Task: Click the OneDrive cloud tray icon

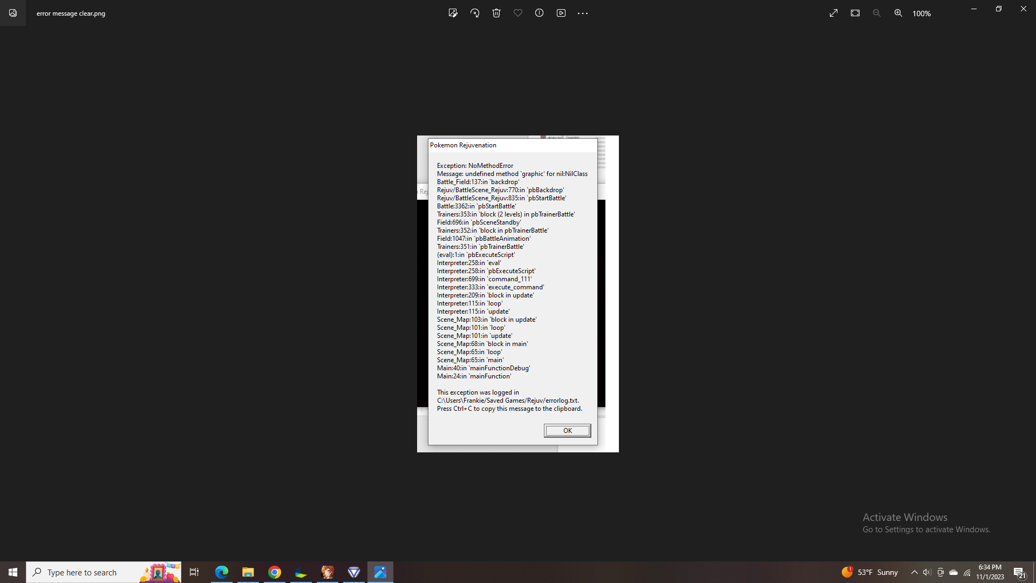Action: pyautogui.click(x=953, y=572)
